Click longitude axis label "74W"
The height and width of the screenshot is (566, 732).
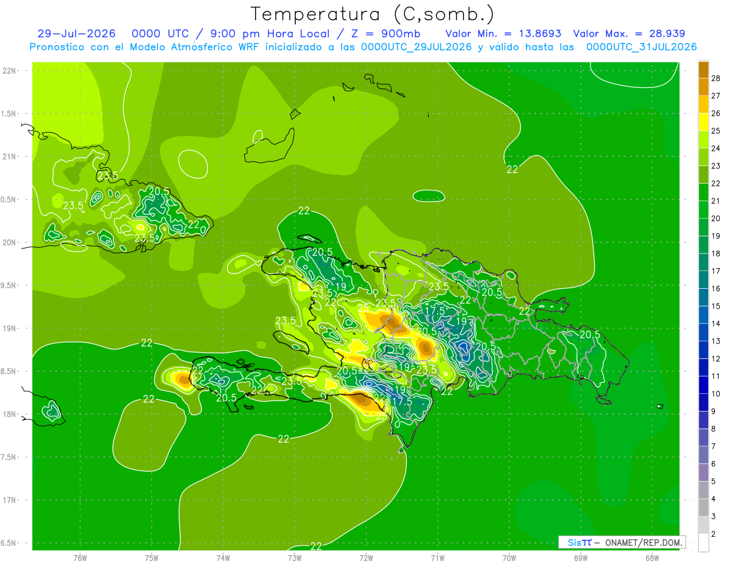(223, 557)
